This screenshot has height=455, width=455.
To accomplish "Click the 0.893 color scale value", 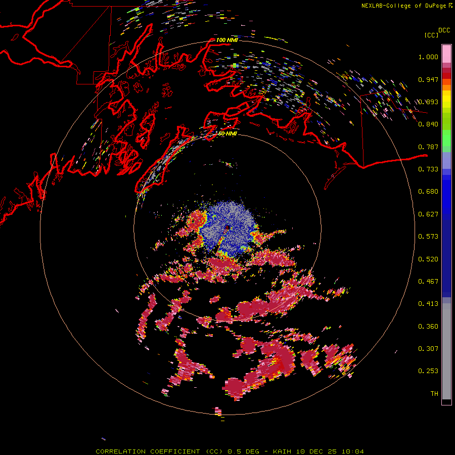I will click(428, 102).
